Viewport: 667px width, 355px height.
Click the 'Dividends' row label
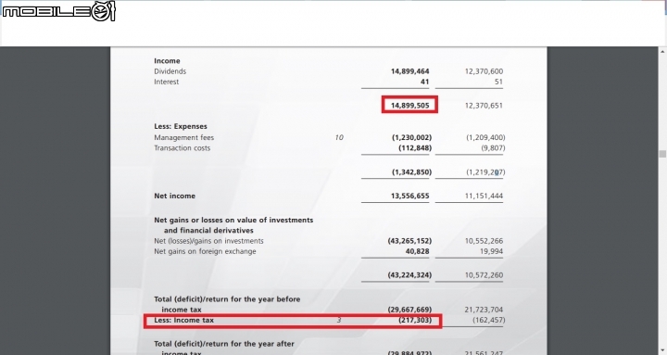click(170, 71)
